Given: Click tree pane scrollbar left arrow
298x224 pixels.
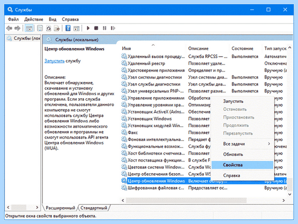Looking at the screenshot, I should click(x=8, y=207).
